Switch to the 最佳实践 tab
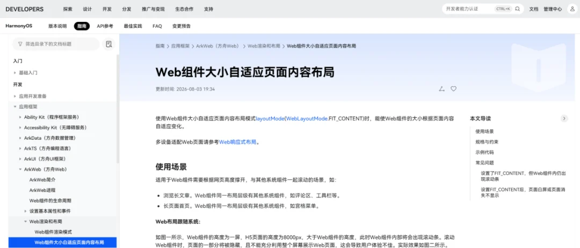580x248 pixels. [x=133, y=26]
